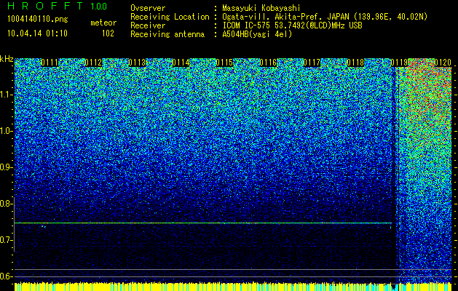Viewport: 458px width, 291px height.
Task: Click the 0113 time marker
Action: 137,63
